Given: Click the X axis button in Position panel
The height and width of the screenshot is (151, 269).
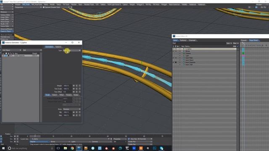Looking at the screenshot, I should click(x=1, y=136).
